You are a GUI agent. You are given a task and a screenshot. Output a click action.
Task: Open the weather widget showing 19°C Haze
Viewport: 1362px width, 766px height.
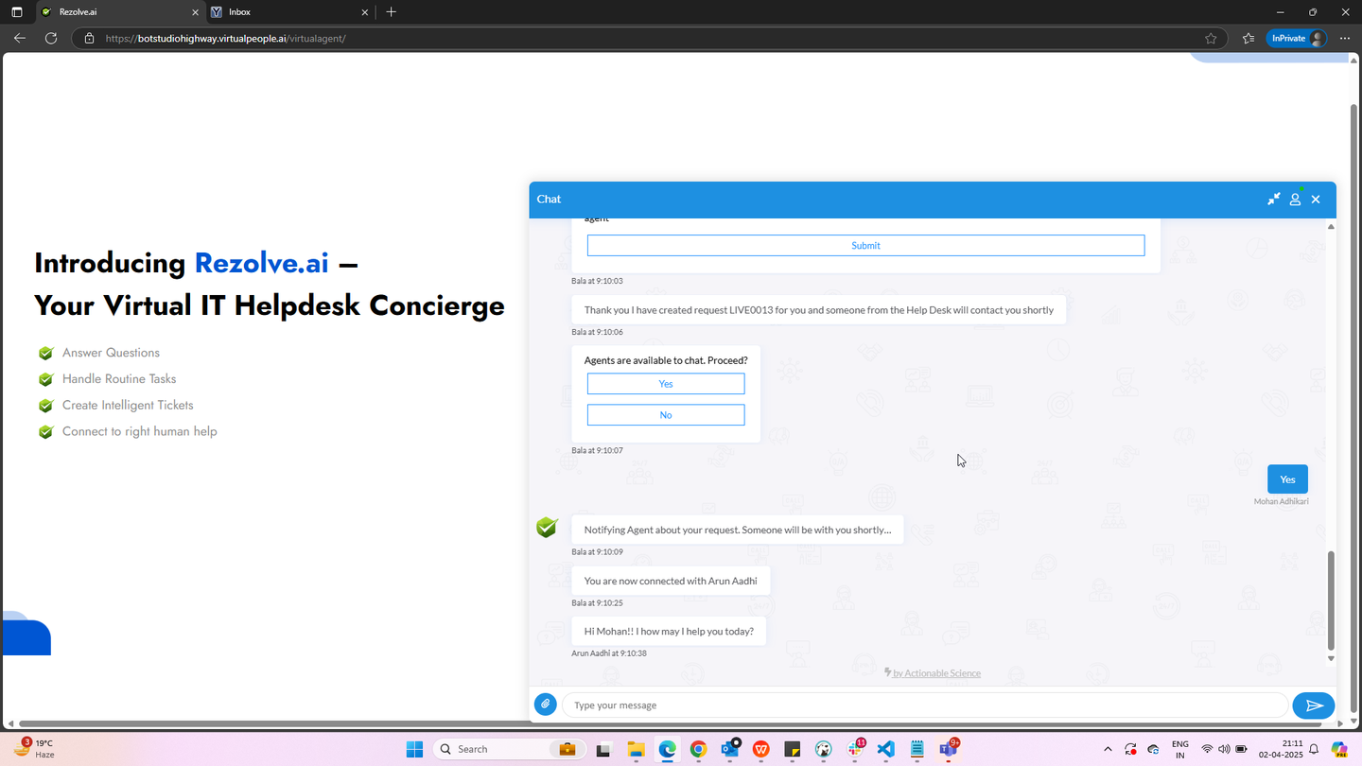point(34,749)
